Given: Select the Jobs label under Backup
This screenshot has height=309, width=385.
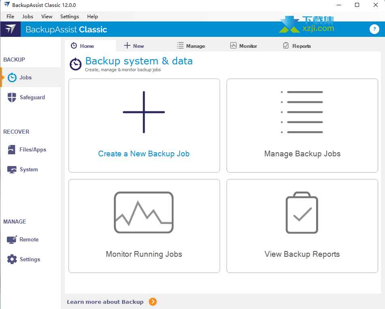Looking at the screenshot, I should click(26, 78).
